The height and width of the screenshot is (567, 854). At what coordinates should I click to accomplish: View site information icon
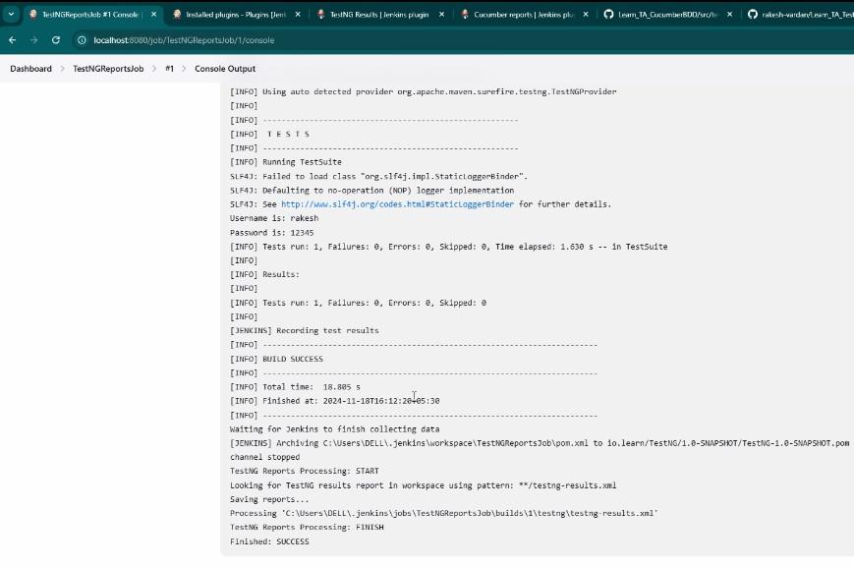pyautogui.click(x=82, y=40)
